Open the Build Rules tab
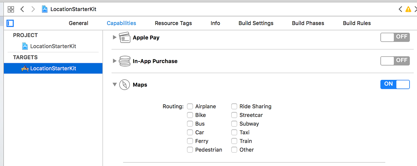The image size is (417, 166). coord(357,23)
